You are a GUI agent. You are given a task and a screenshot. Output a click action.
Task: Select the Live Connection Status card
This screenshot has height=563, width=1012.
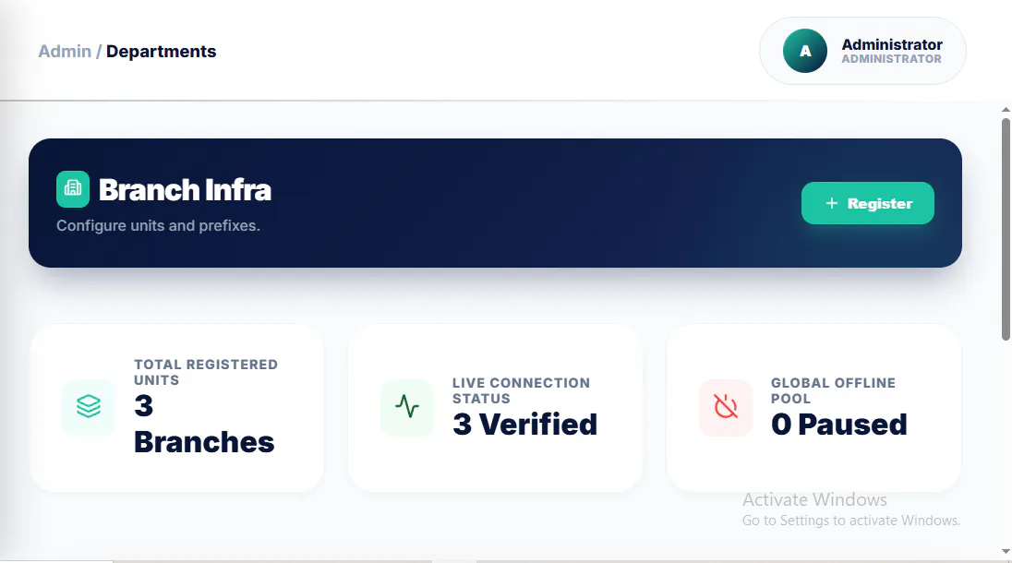495,408
